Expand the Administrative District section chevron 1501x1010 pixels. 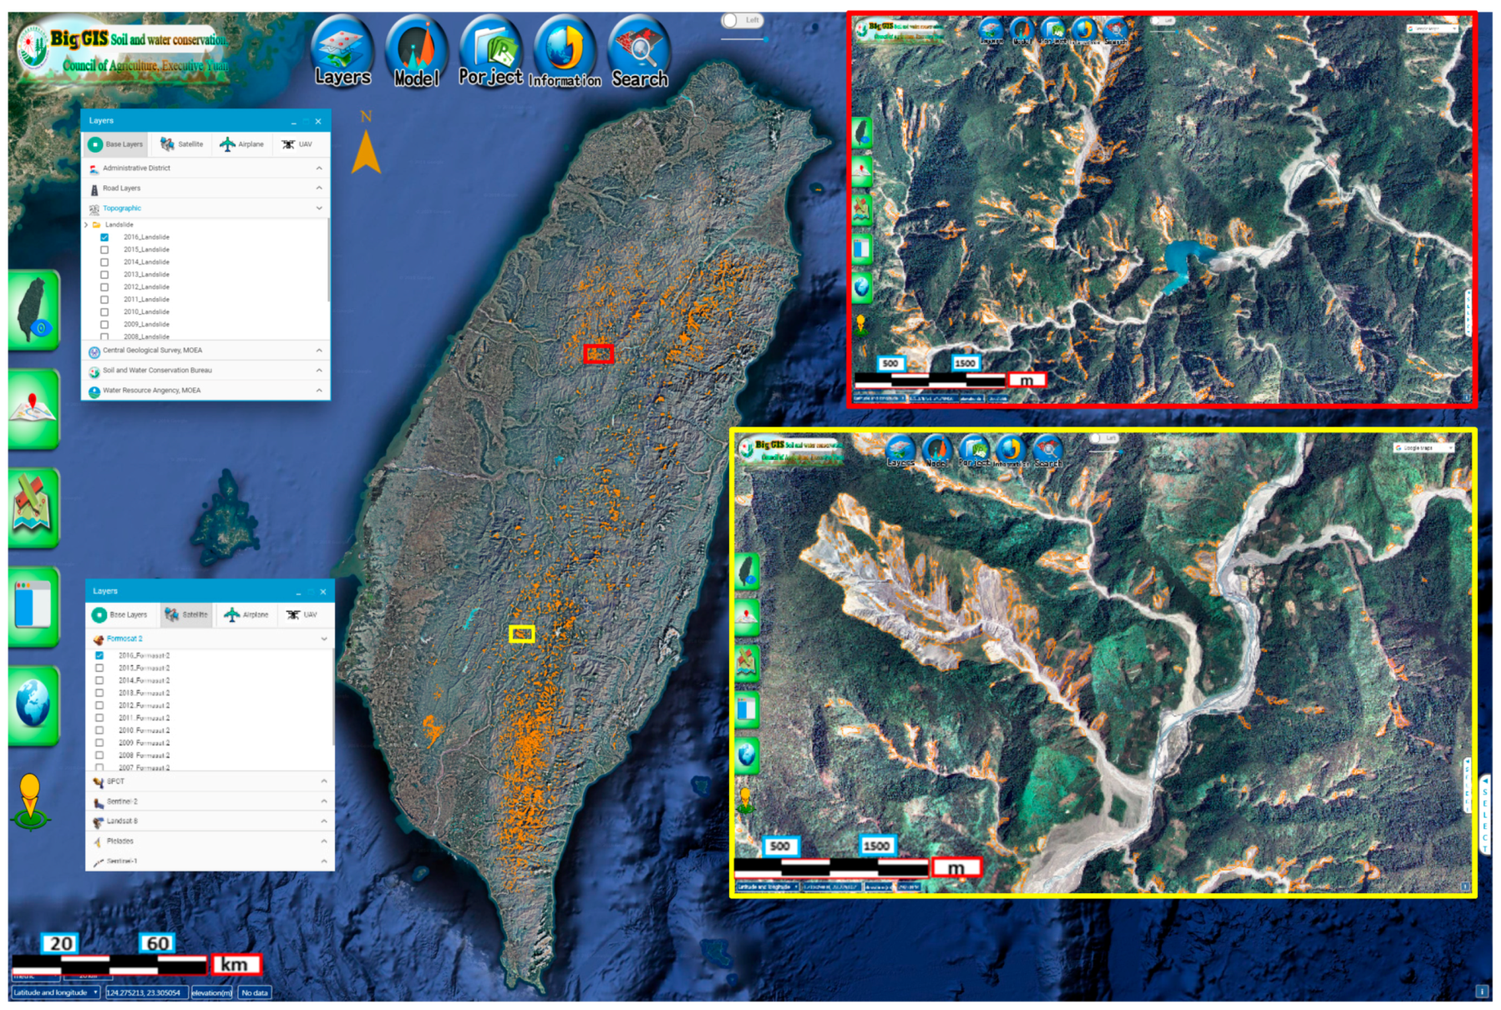tap(319, 168)
